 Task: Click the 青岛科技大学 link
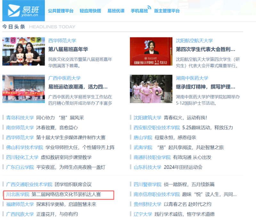coord(20,117)
